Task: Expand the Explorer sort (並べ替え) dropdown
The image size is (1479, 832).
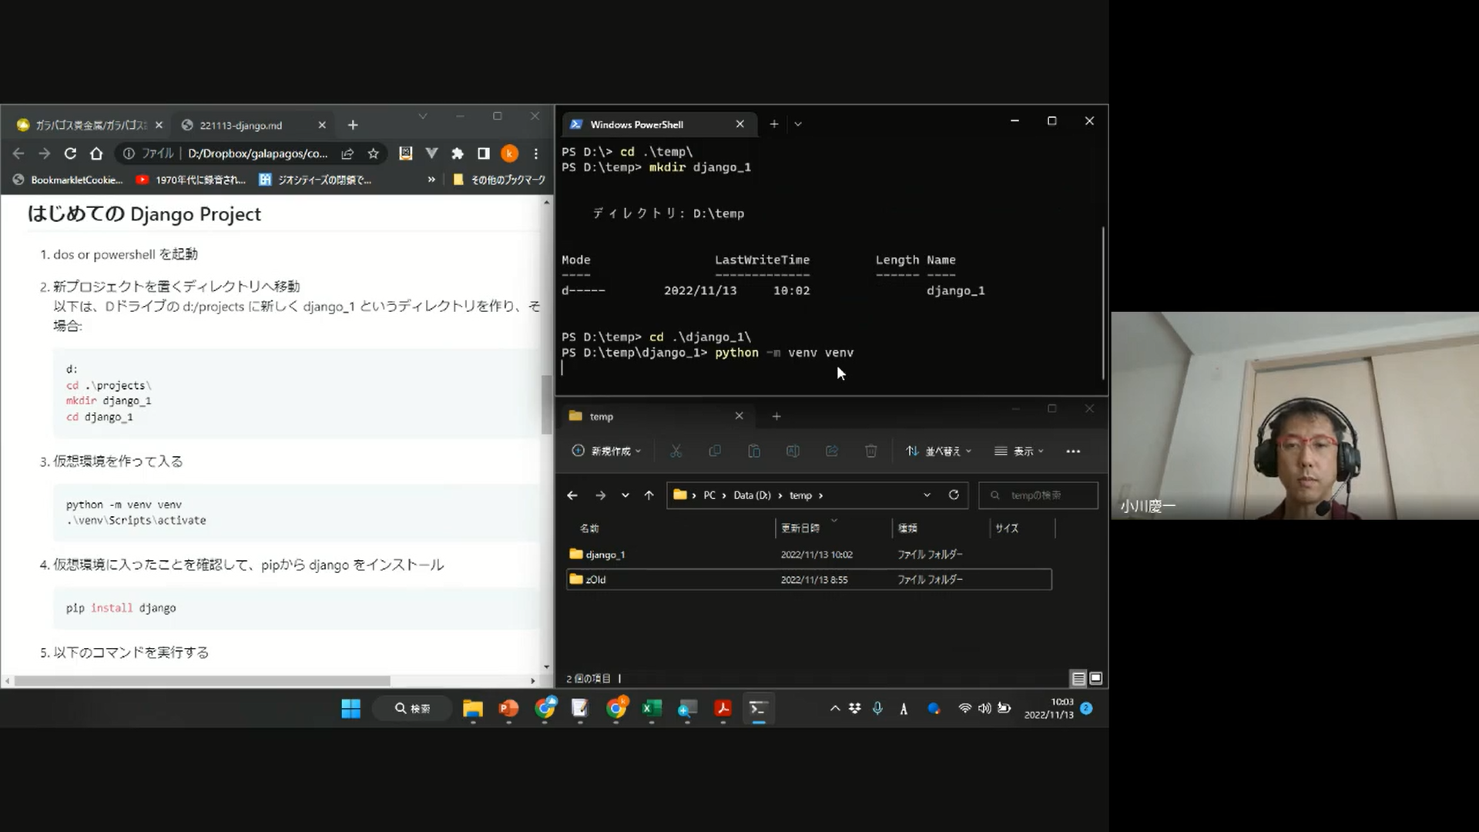Action: coord(938,451)
